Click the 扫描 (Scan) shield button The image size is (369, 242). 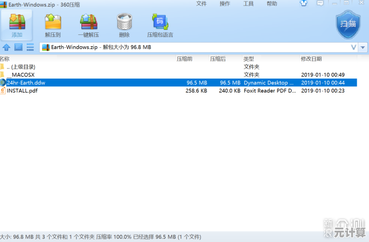tap(348, 24)
